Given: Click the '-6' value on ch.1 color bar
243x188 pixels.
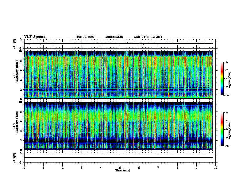Looking at the screenshot, I should point(226,62).
